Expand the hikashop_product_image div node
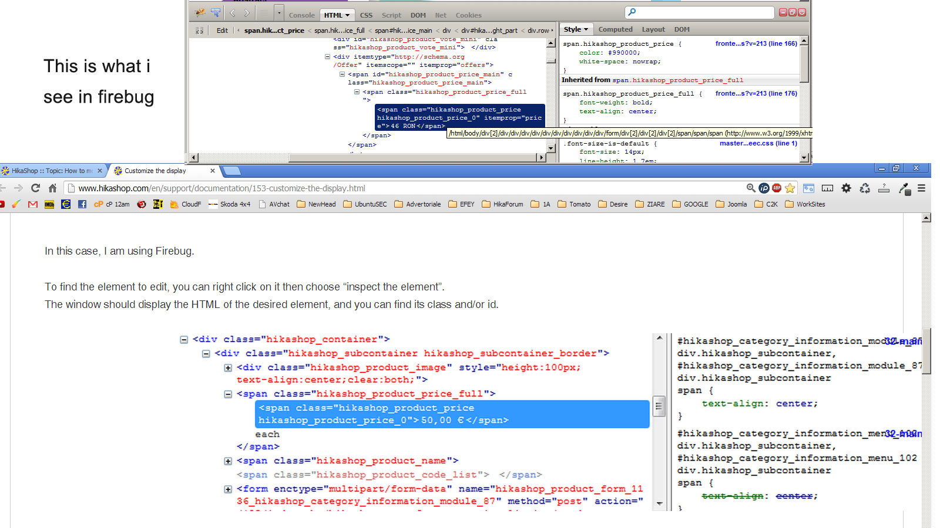Viewport: 940px width, 528px height. point(228,368)
